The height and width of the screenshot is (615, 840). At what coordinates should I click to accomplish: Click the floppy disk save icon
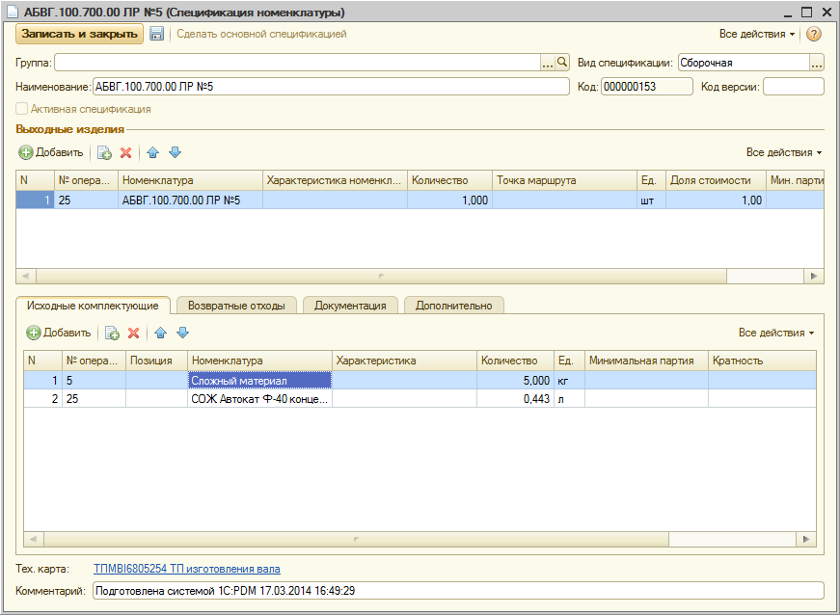[156, 34]
